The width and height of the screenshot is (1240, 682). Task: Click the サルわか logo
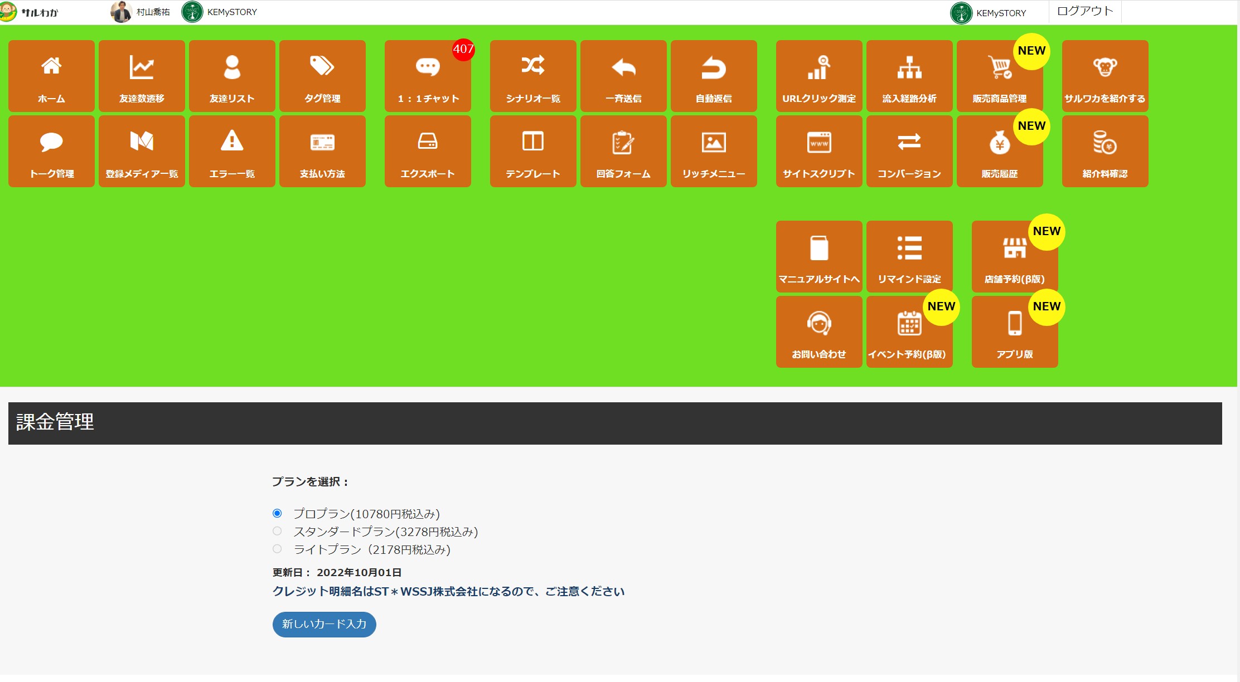29,12
